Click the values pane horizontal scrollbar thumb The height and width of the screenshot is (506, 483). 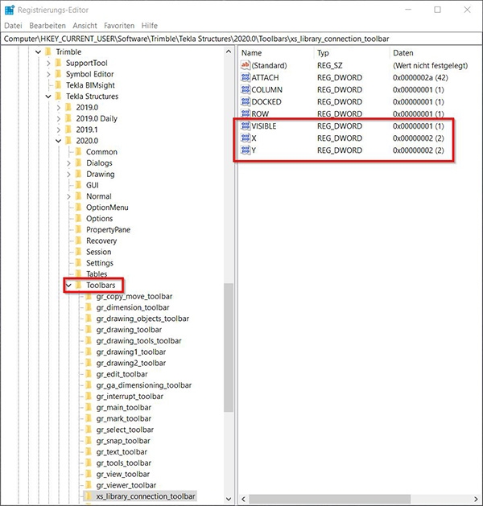329,499
